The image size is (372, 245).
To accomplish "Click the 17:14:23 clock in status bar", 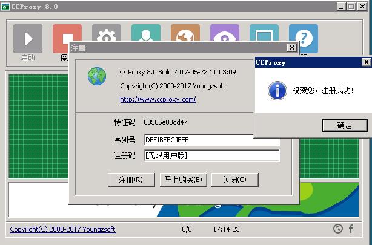I will click(x=227, y=229).
